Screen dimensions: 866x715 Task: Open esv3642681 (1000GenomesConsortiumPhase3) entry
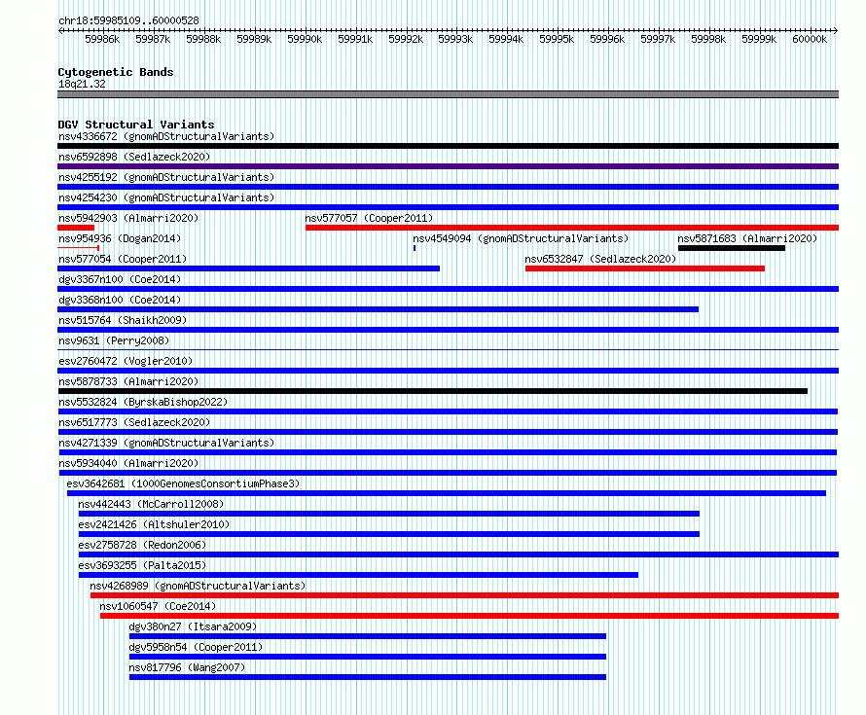click(x=183, y=483)
